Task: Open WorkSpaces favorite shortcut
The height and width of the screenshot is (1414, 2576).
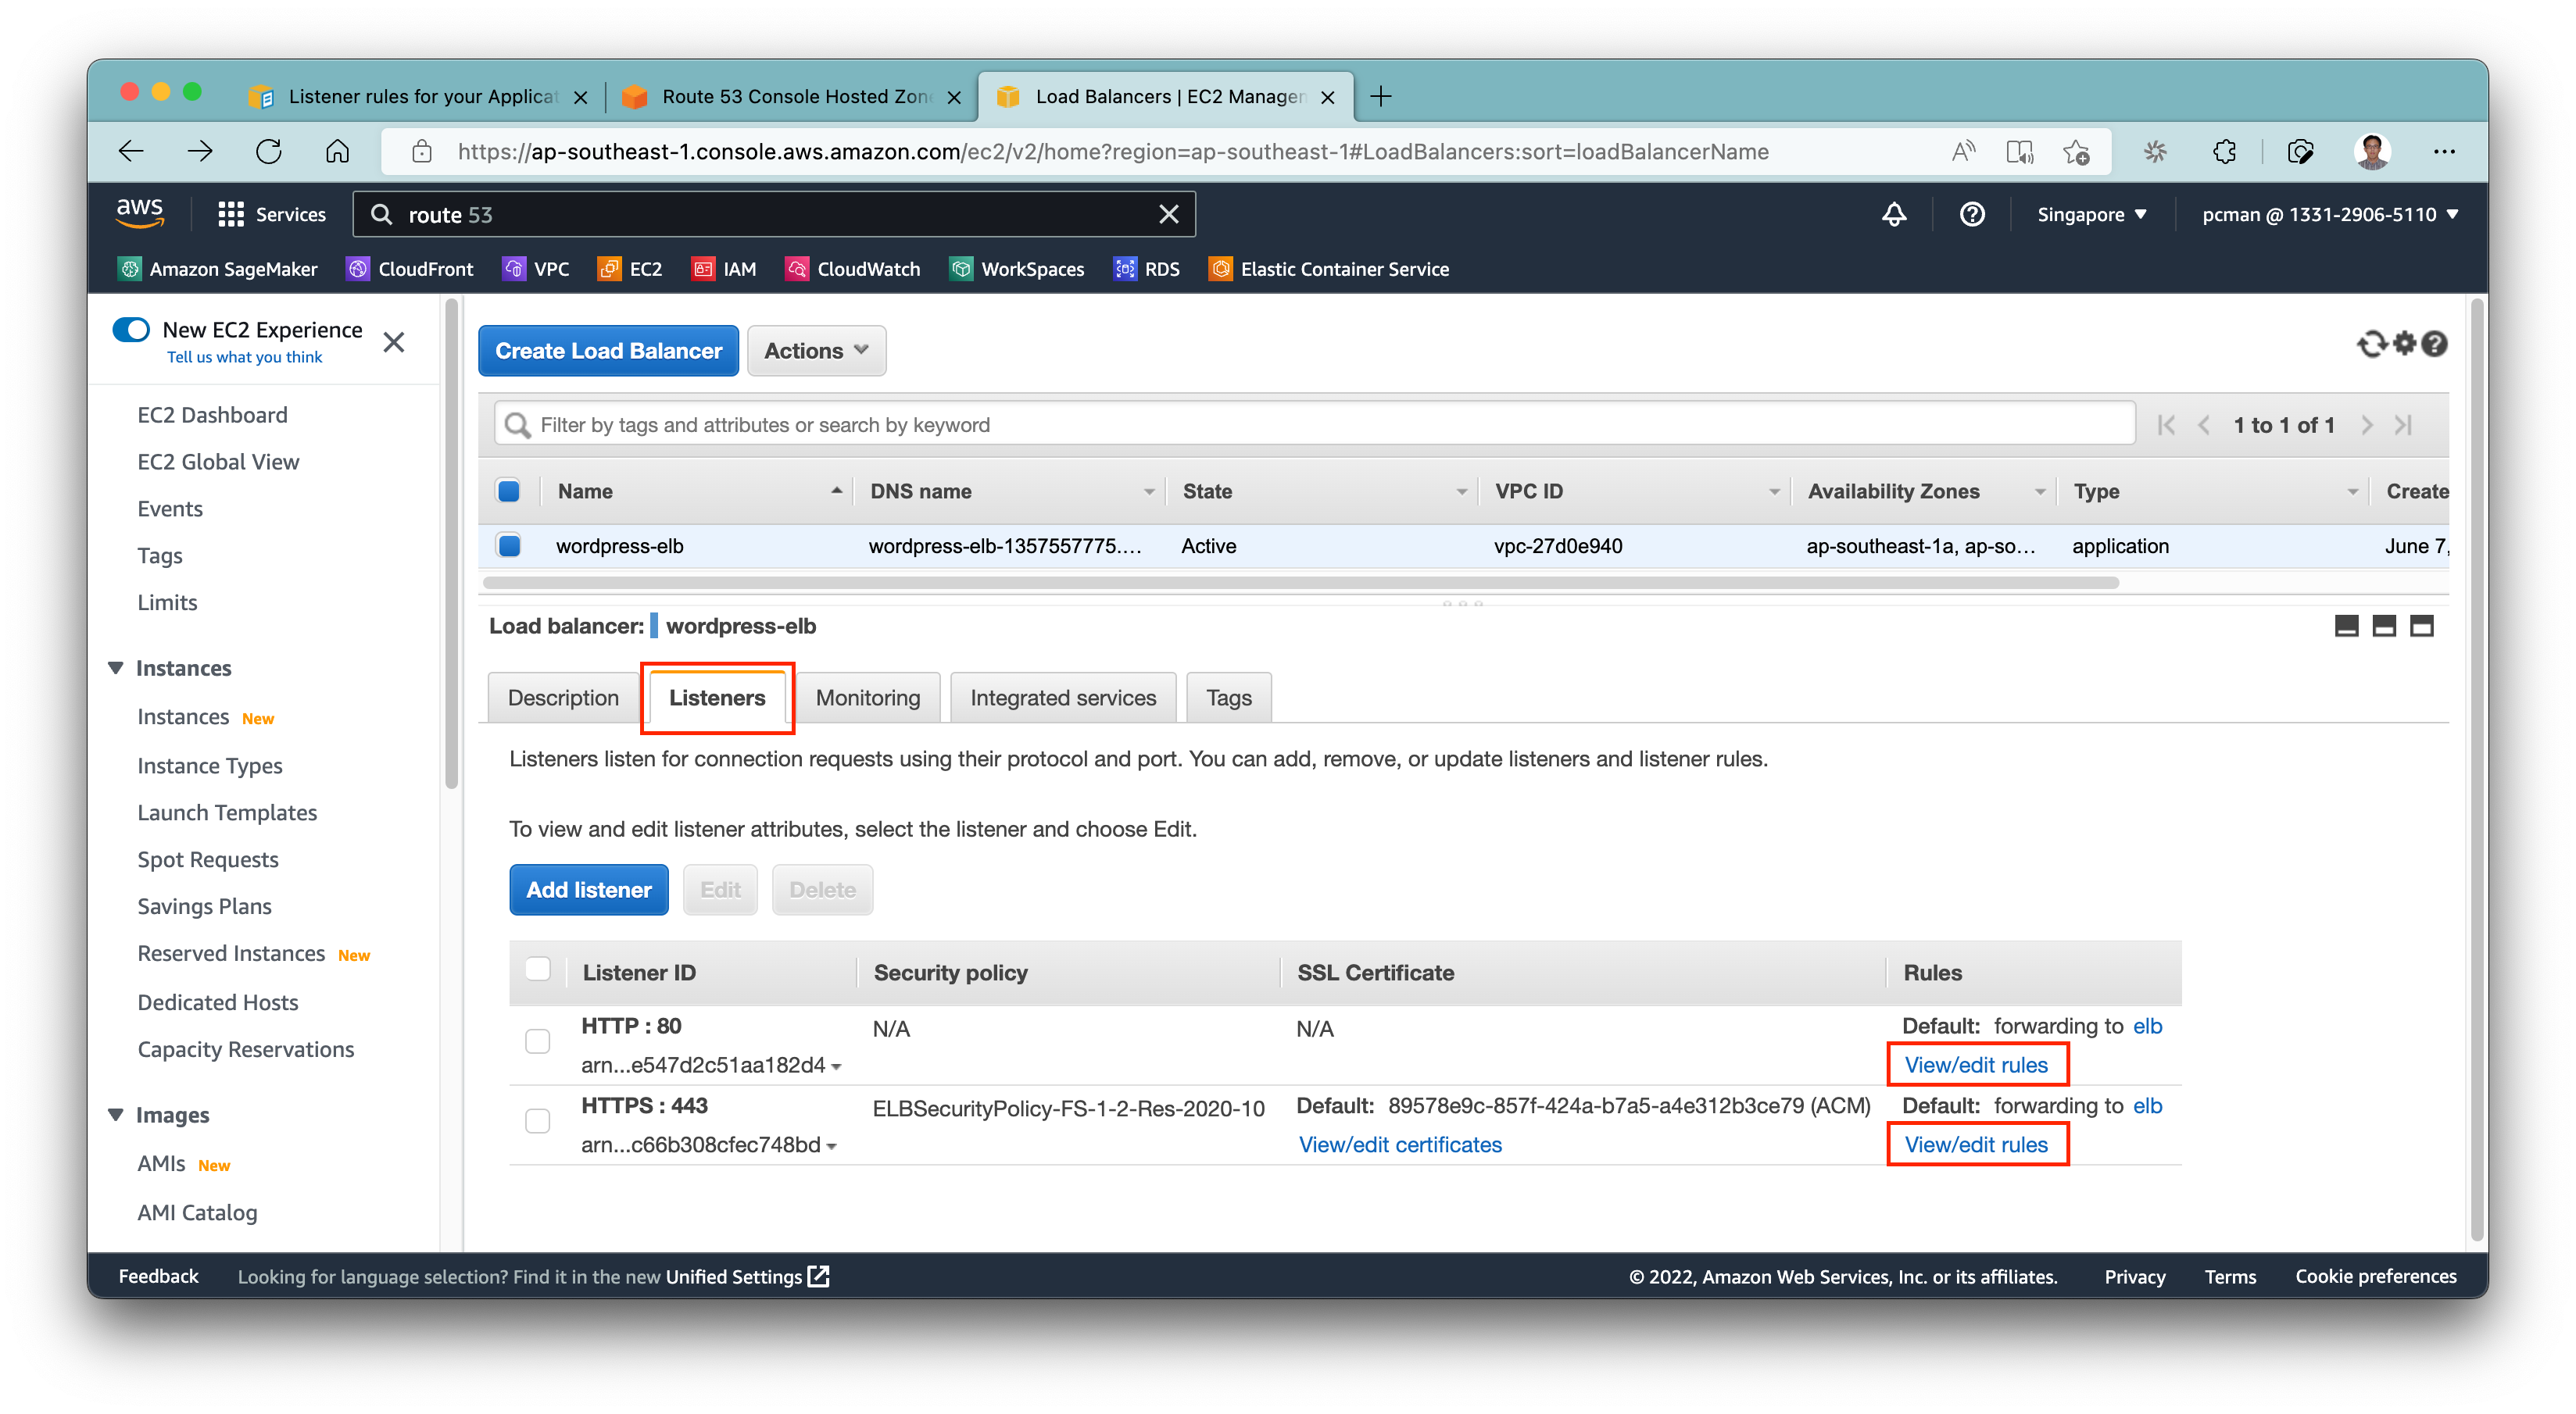Action: (x=1016, y=269)
